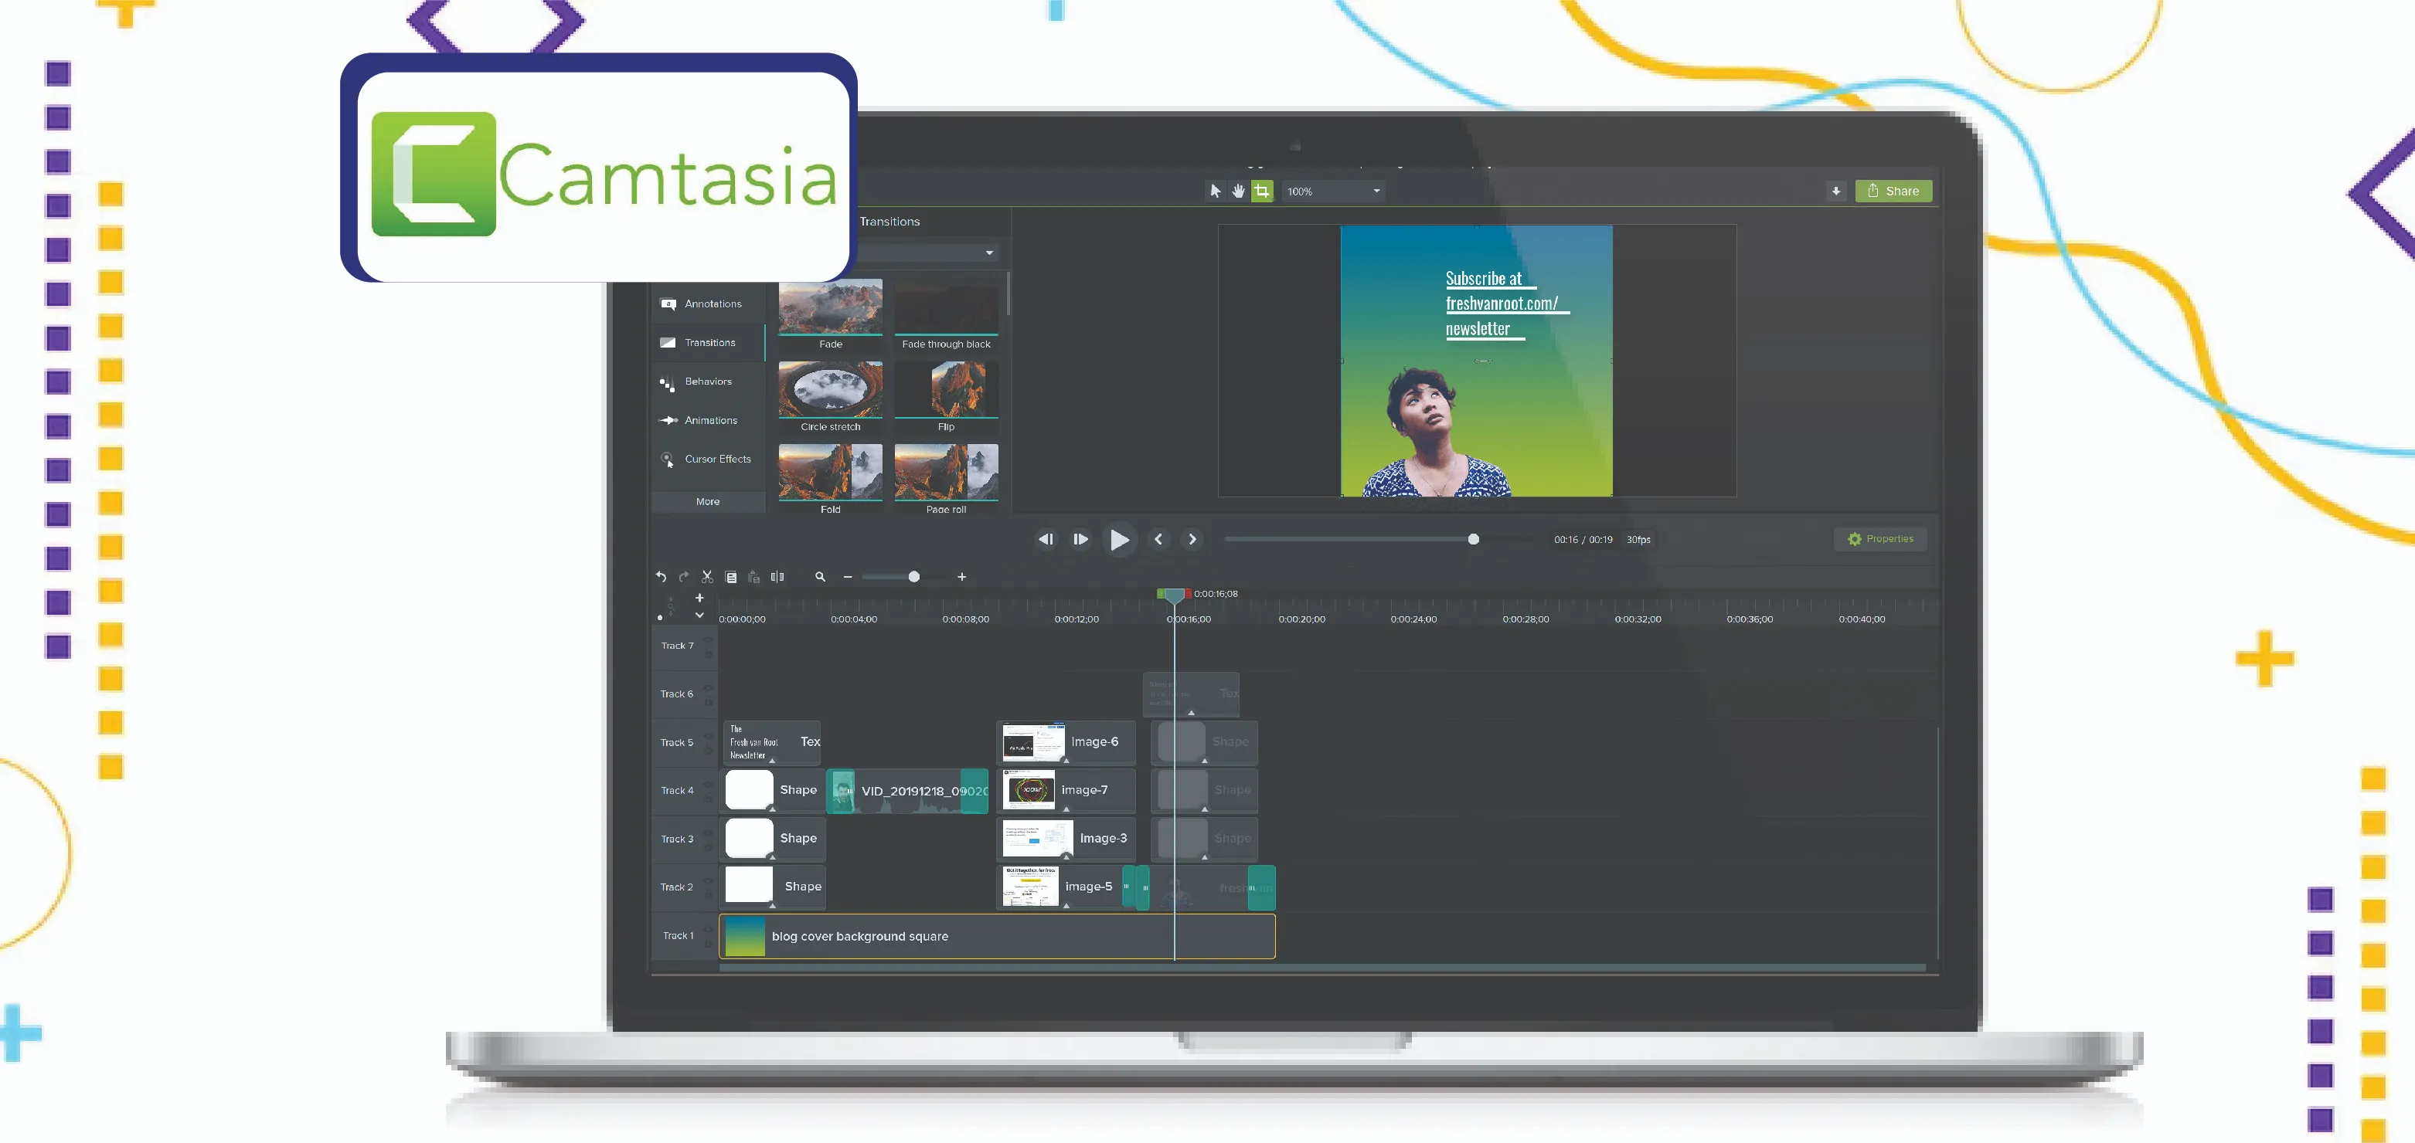2415x1143 pixels.
Task: Activate the hand pan tool
Action: pyautogui.click(x=1239, y=191)
